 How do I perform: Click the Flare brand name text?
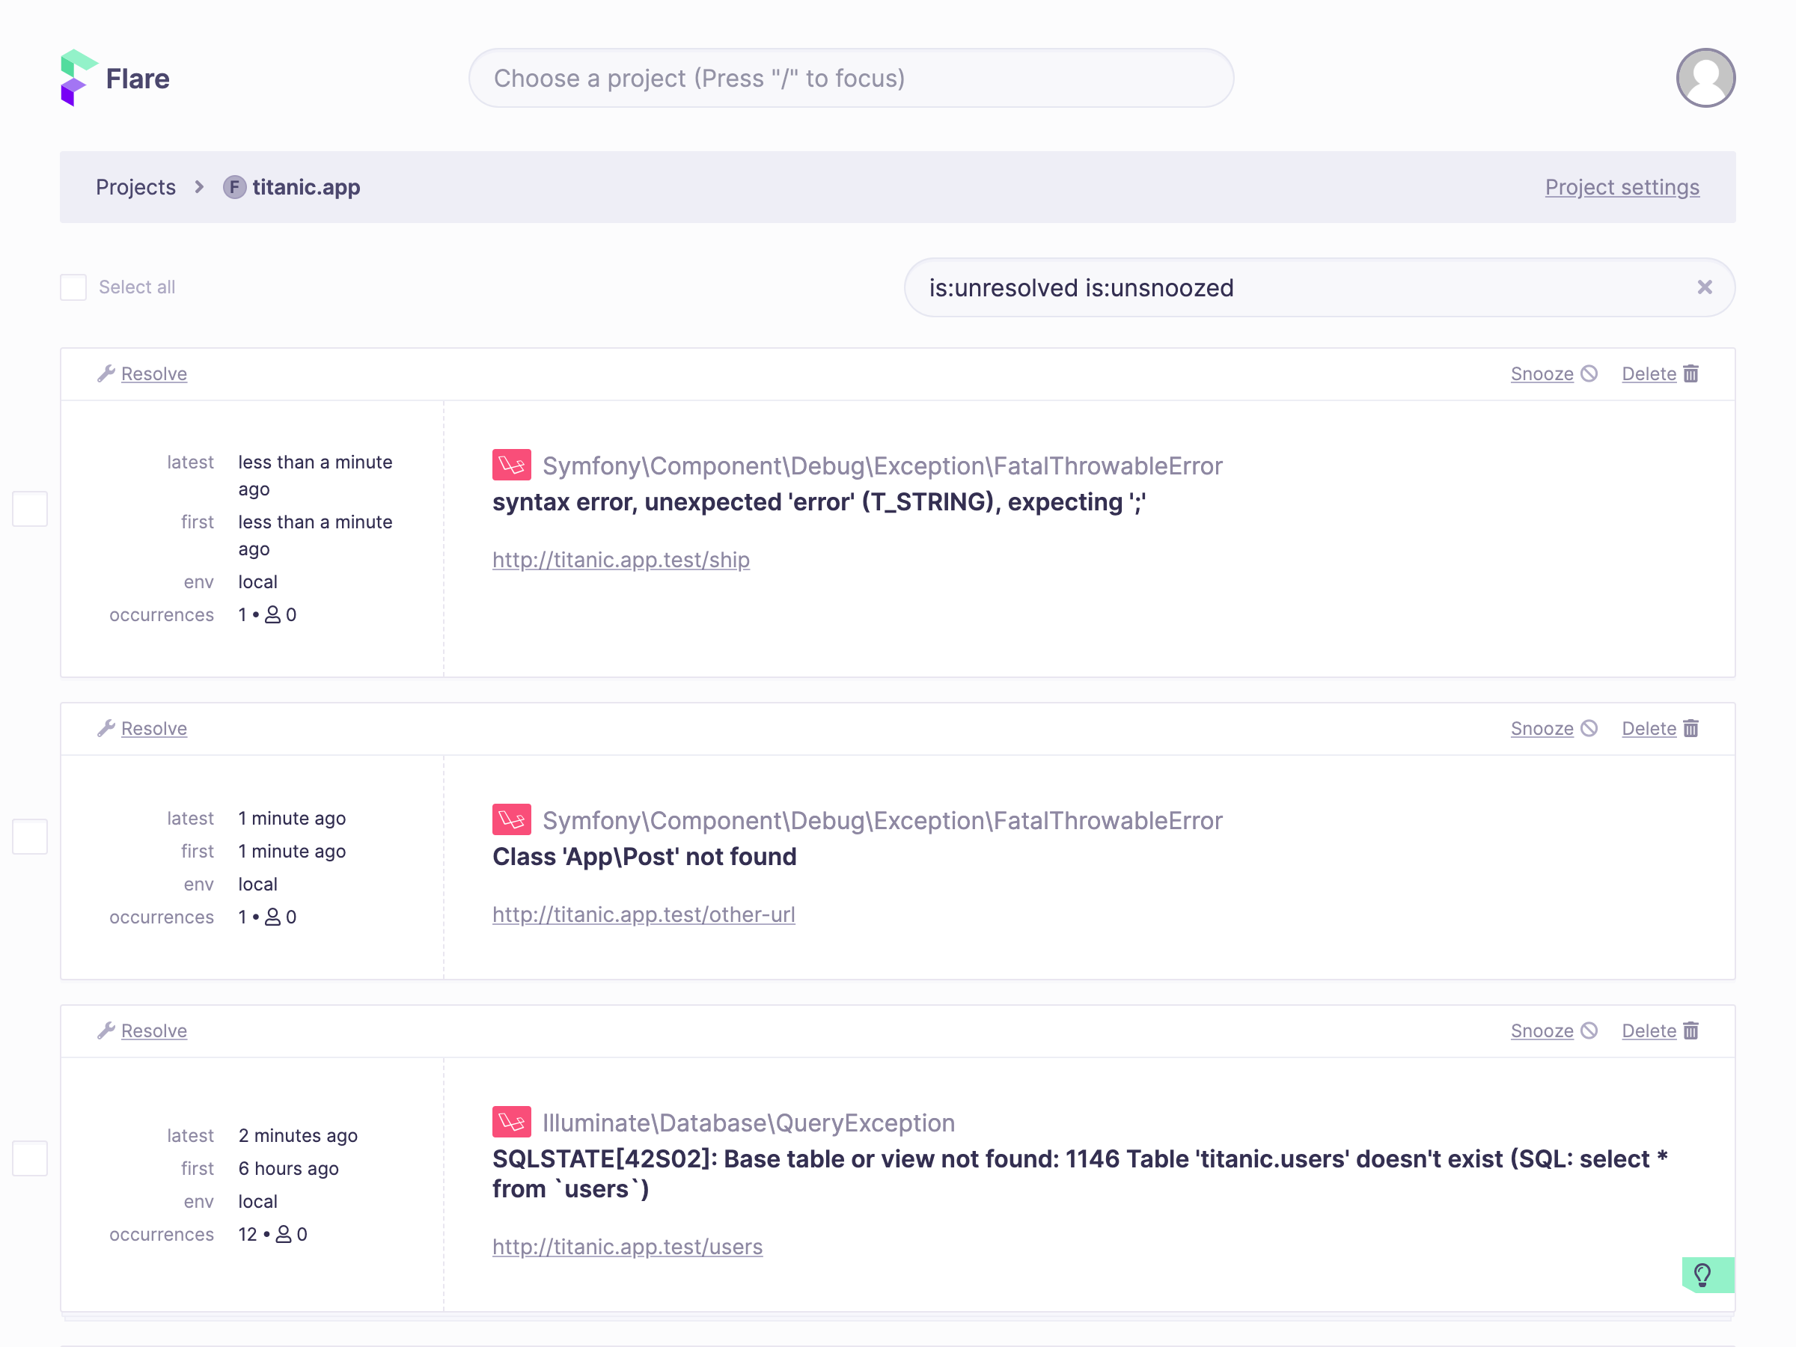138,79
